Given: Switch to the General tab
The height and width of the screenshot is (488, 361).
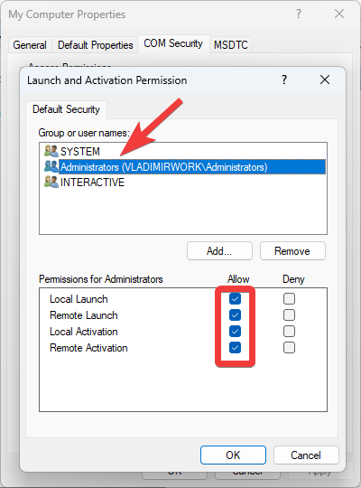Looking at the screenshot, I should (30, 45).
